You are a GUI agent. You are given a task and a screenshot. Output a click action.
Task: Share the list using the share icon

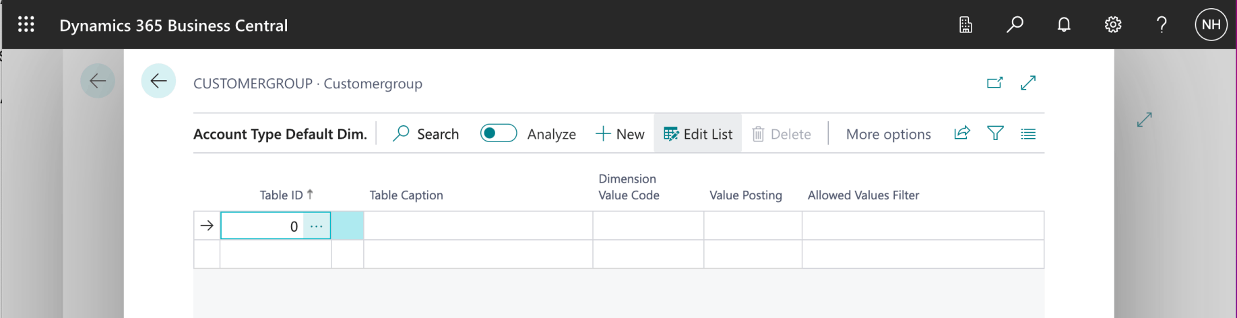962,133
